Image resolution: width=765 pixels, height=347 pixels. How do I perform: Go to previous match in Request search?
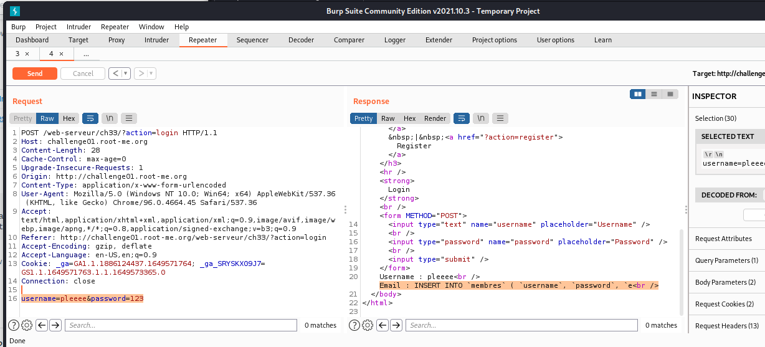pyautogui.click(x=42, y=325)
